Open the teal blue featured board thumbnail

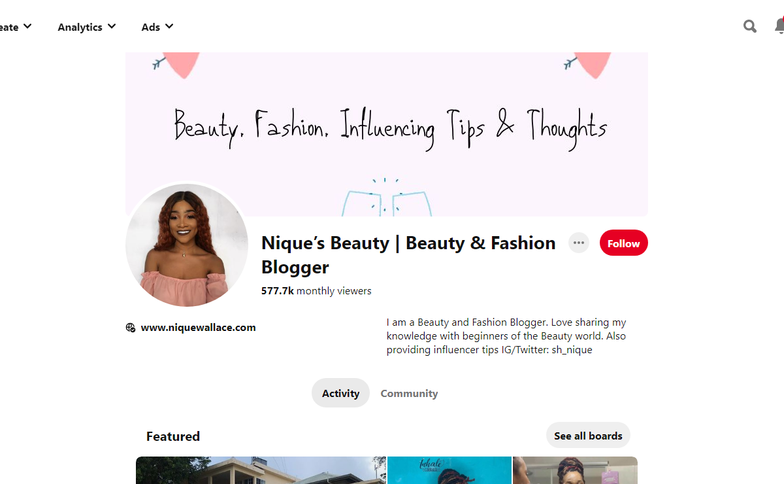pyautogui.click(x=449, y=471)
